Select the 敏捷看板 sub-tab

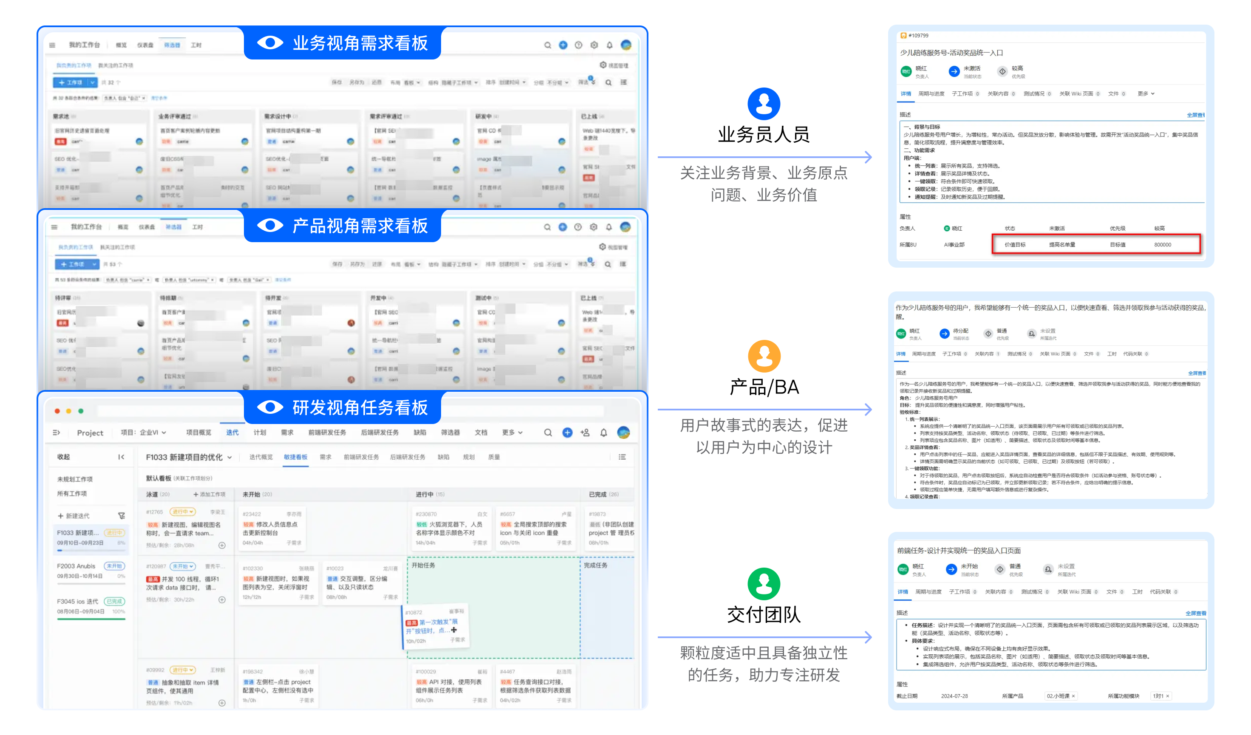point(295,457)
